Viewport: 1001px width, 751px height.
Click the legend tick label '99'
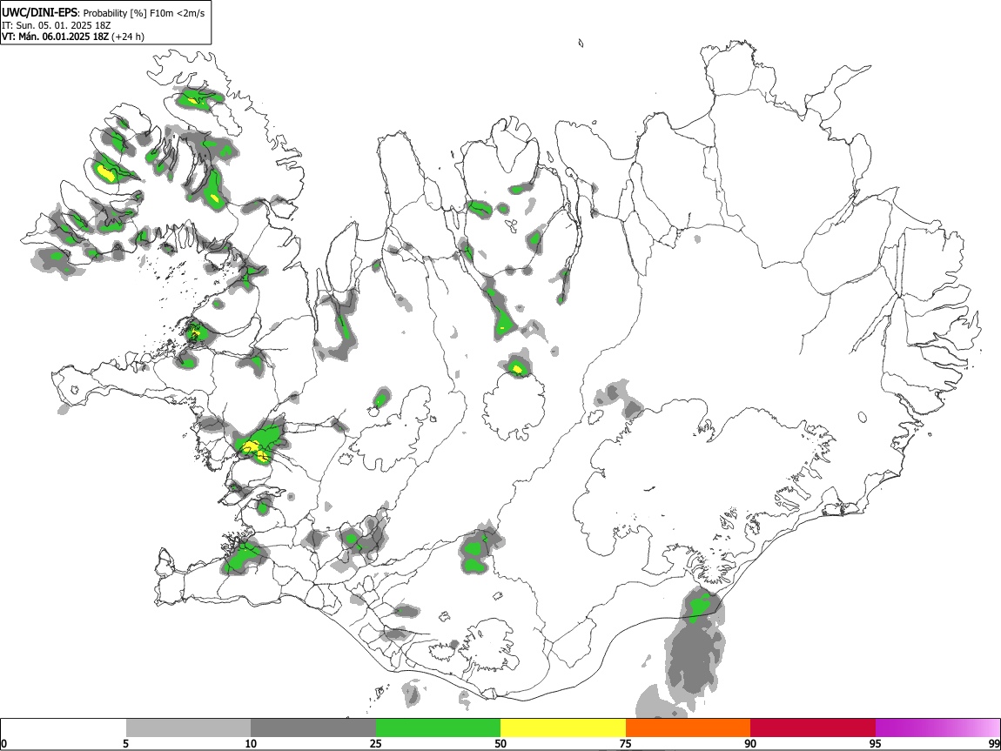coord(993,743)
